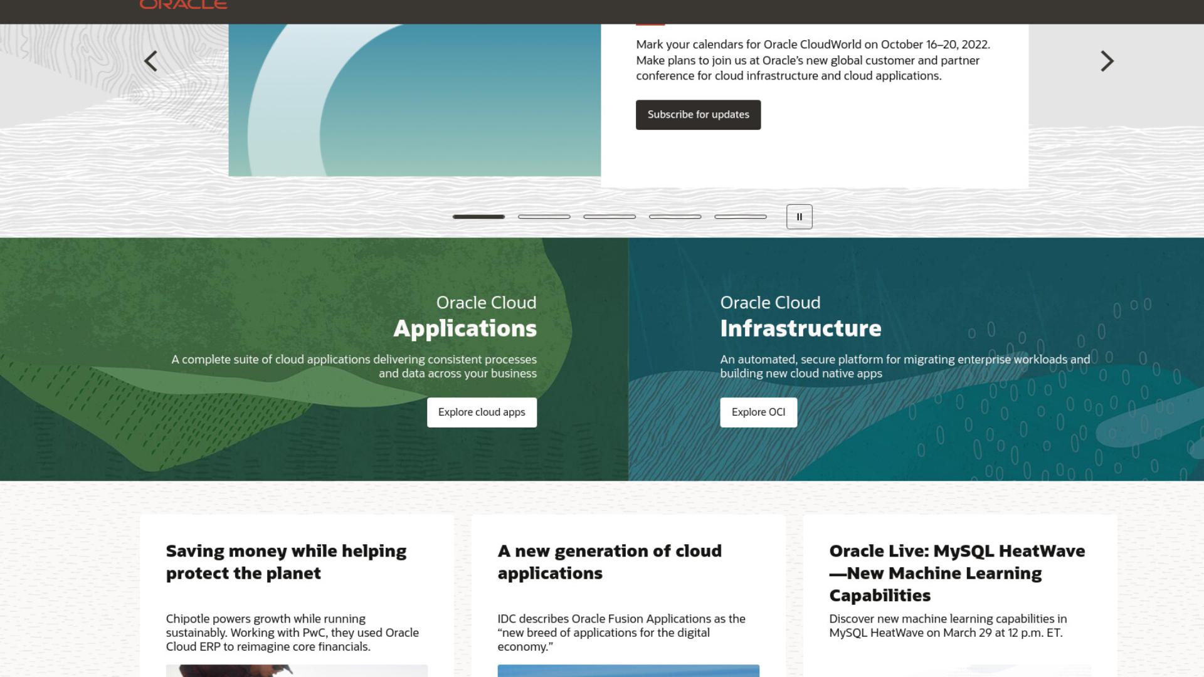Open 'Saving money while helping protect the planet' card
Screen dimensions: 1204x677
coord(286,562)
